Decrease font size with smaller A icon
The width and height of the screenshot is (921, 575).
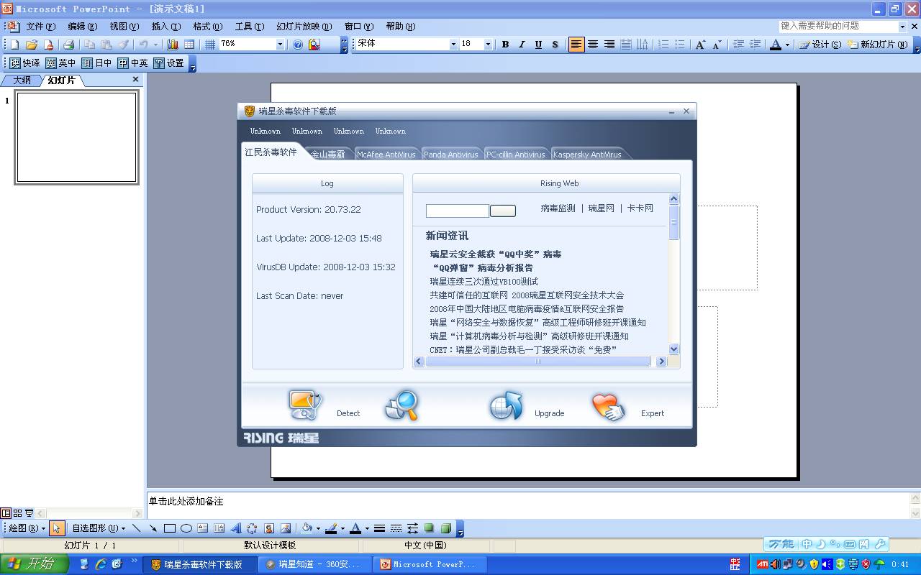coord(717,45)
